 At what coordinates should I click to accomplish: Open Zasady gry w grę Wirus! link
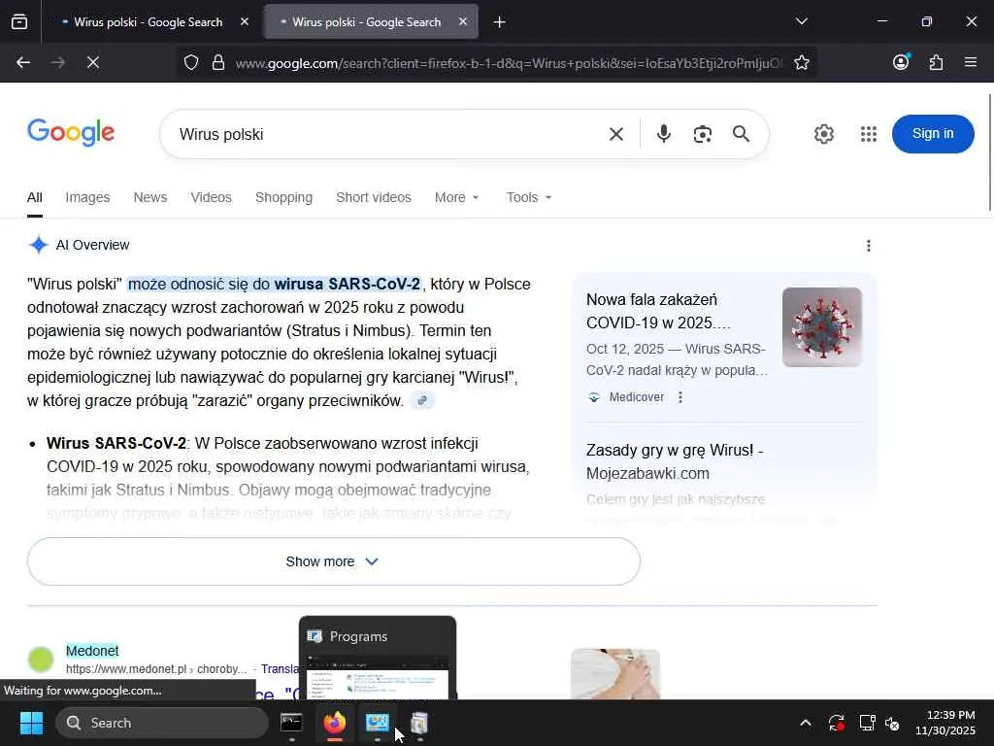pos(675,461)
